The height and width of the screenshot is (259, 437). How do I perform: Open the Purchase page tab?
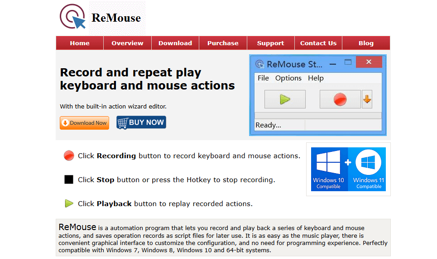(223, 43)
